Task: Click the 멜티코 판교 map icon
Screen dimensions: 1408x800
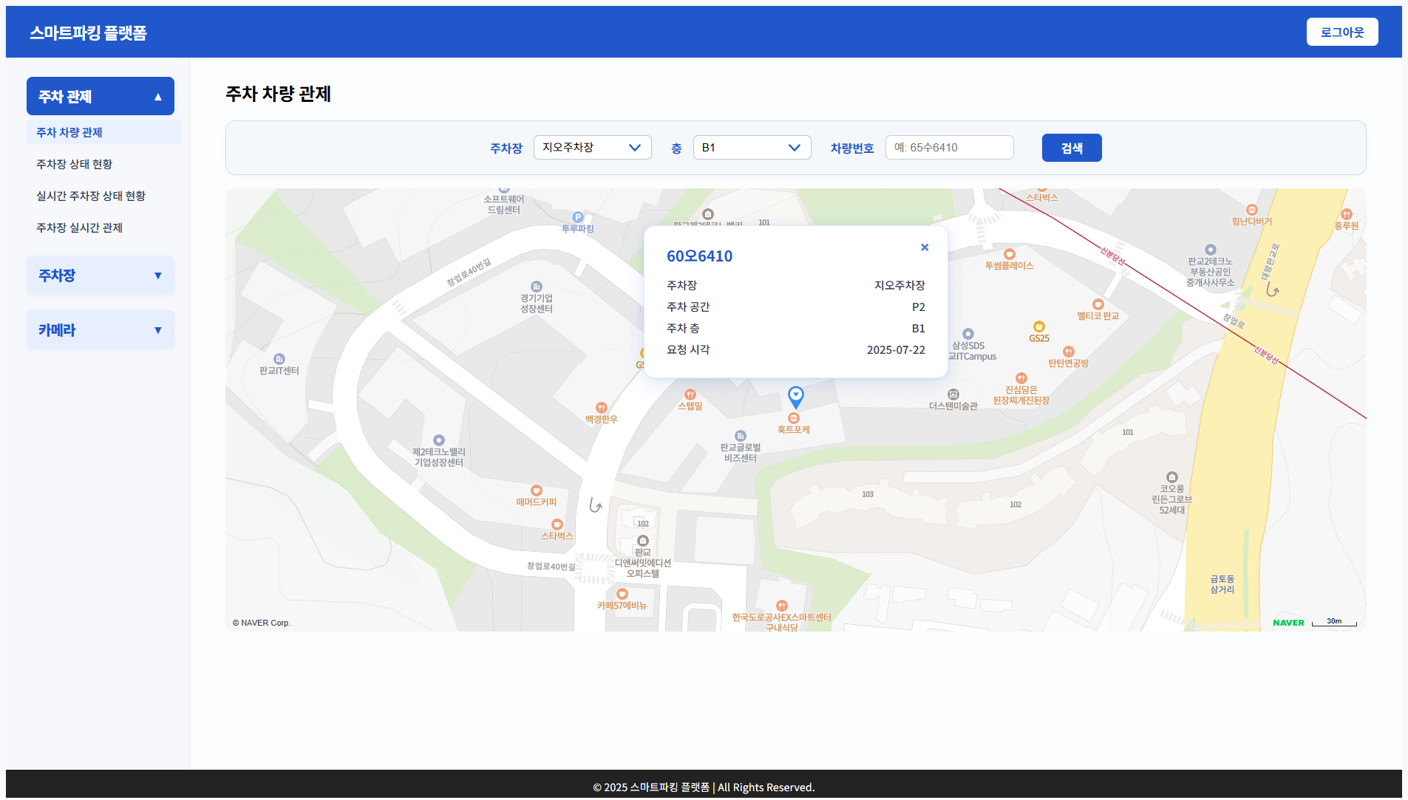Action: tap(1098, 304)
